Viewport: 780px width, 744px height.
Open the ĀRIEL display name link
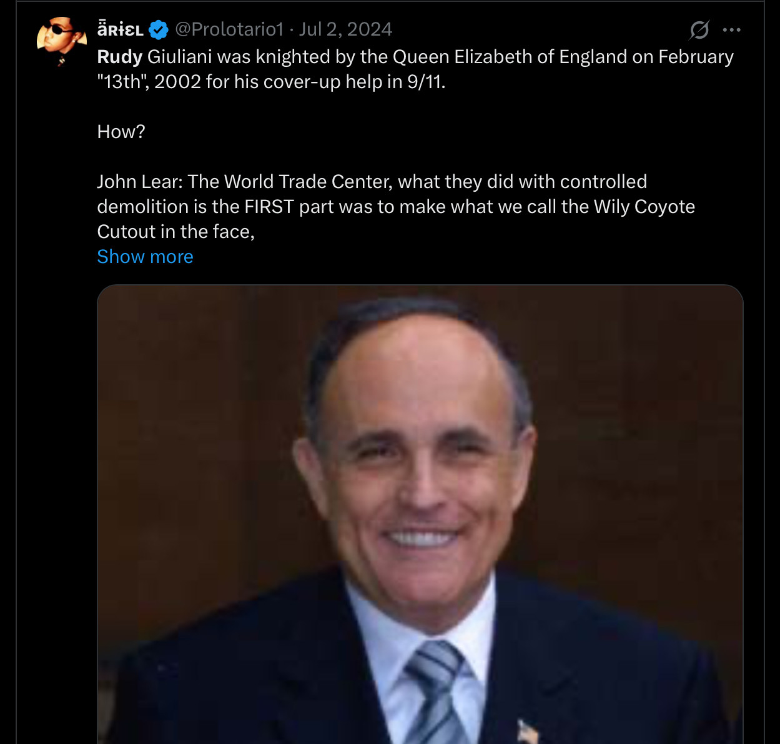click(121, 29)
